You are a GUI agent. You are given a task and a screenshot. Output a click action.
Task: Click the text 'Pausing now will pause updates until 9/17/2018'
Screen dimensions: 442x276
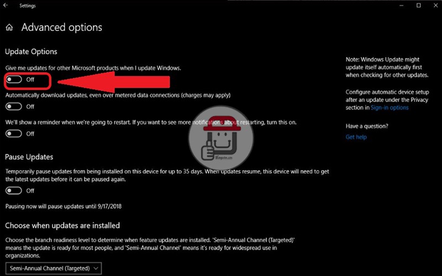pos(64,206)
